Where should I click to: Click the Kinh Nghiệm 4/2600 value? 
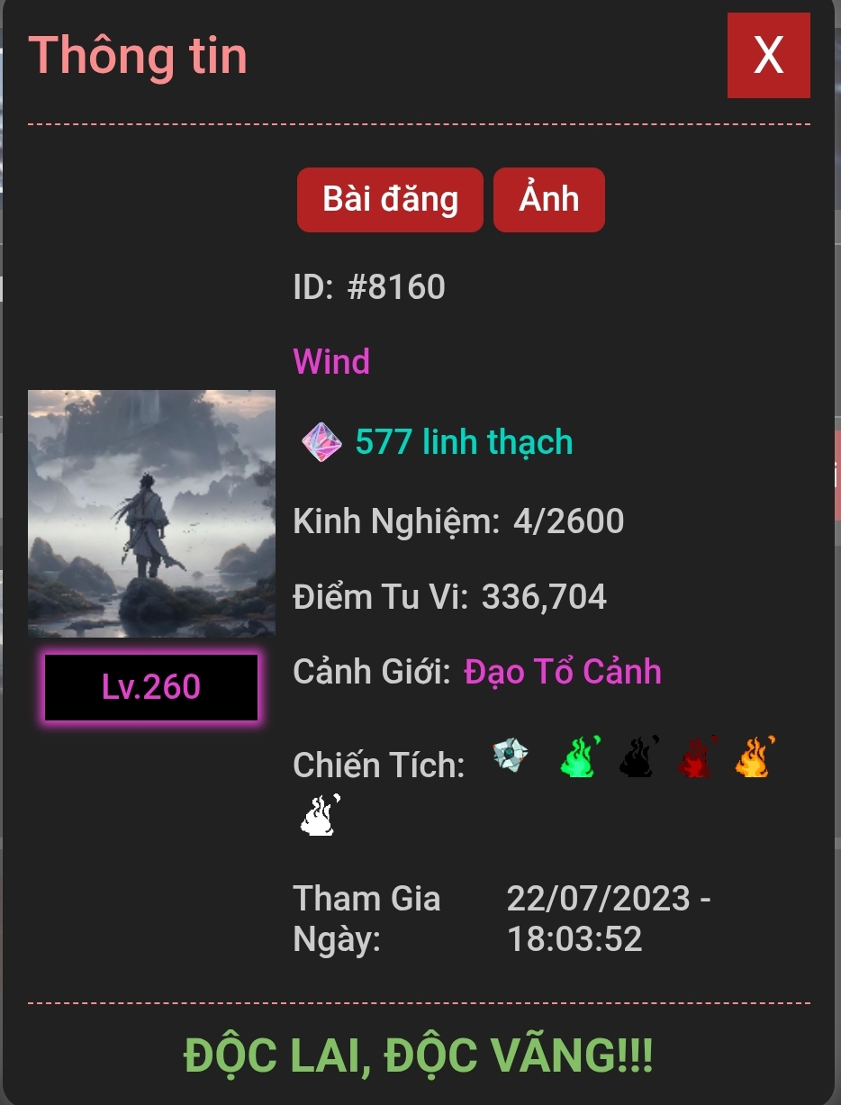click(x=568, y=521)
